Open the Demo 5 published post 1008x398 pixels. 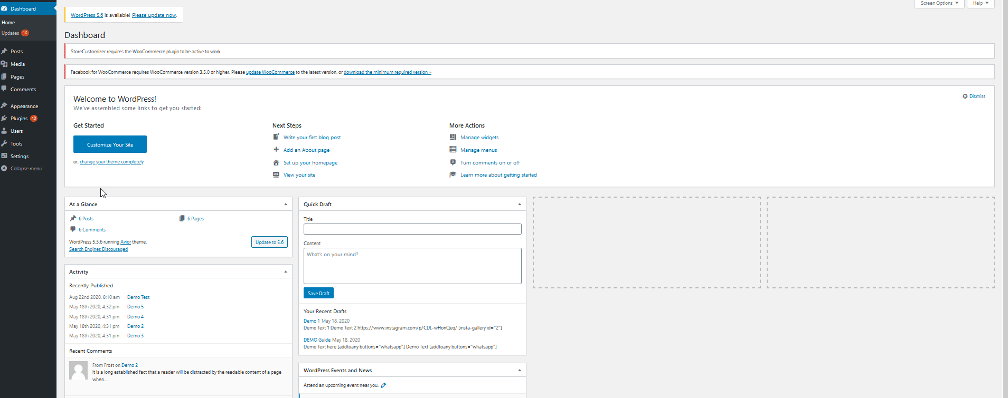click(135, 307)
